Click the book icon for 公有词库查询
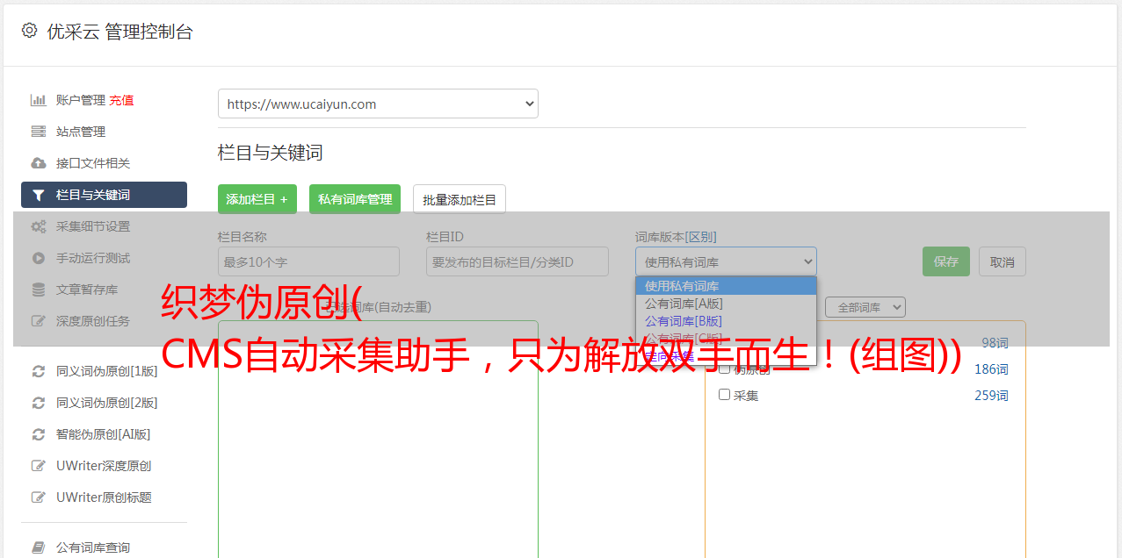Viewport: 1122px width, 558px height. point(39,547)
